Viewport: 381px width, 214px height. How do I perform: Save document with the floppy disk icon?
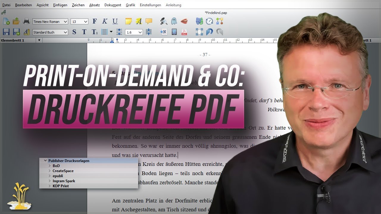[x=6, y=32]
